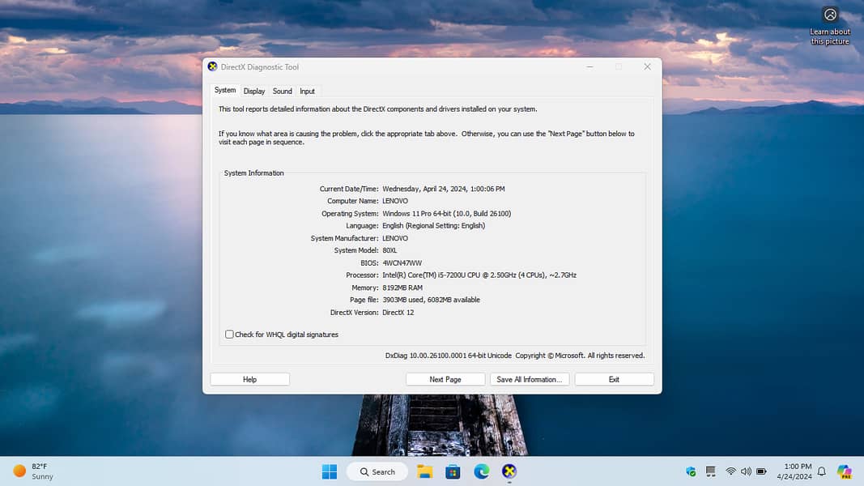Open the Copilot preview icon
Viewport: 864px width, 486px height.
[x=844, y=471]
